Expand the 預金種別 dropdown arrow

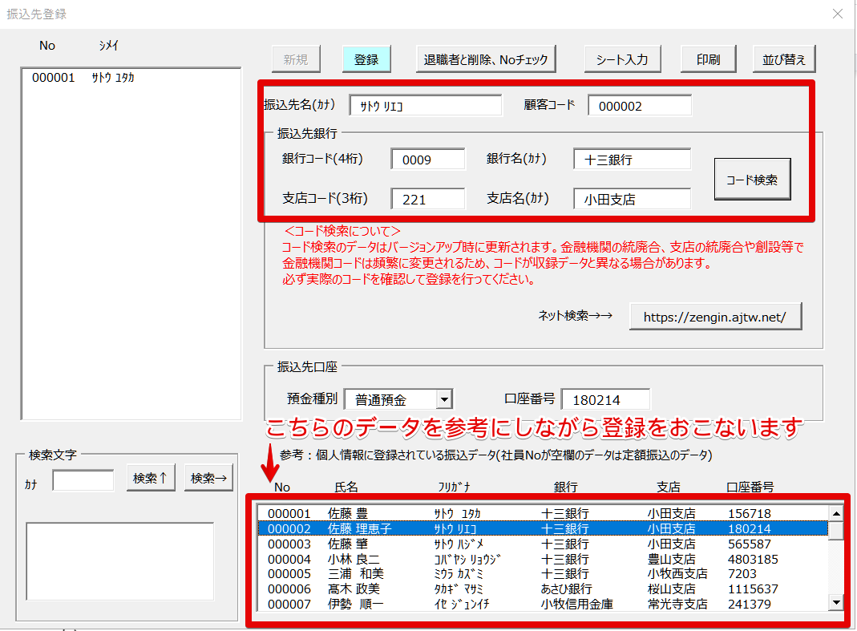pyautogui.click(x=444, y=399)
